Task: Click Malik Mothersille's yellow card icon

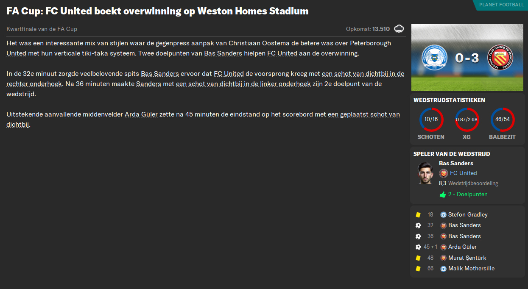Action: [x=418, y=269]
